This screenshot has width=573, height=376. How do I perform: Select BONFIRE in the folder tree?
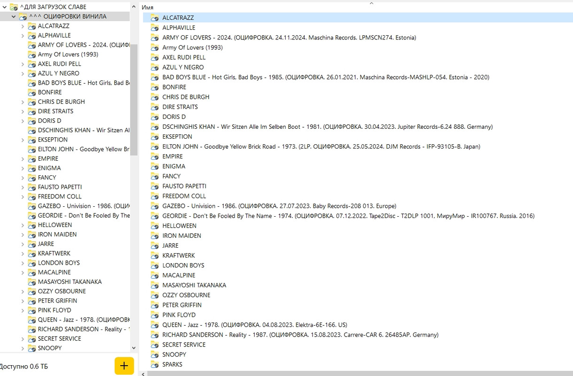coord(50,92)
